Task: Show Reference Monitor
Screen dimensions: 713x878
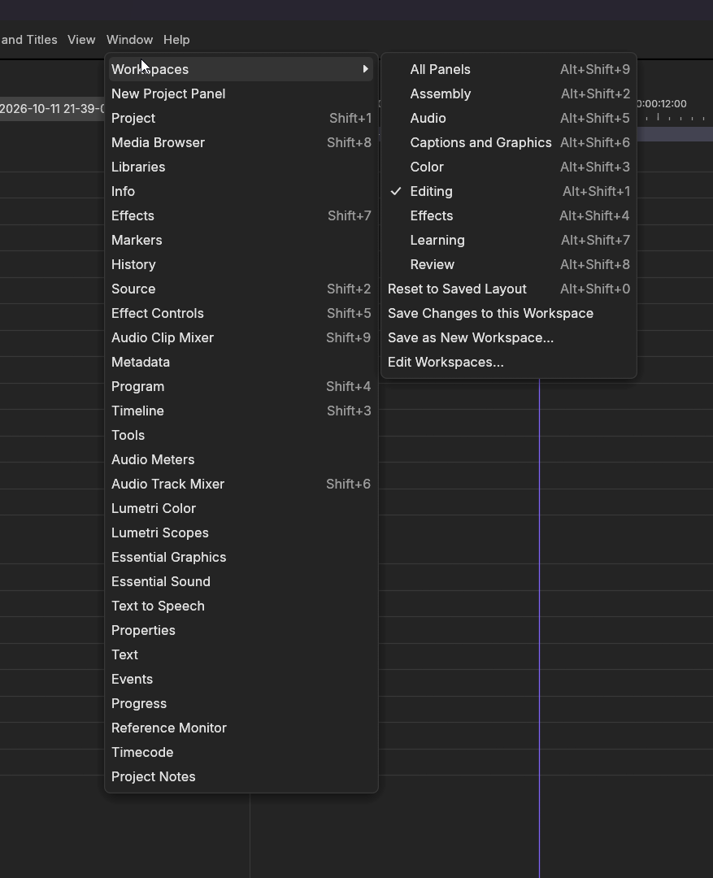Action: coord(241,728)
